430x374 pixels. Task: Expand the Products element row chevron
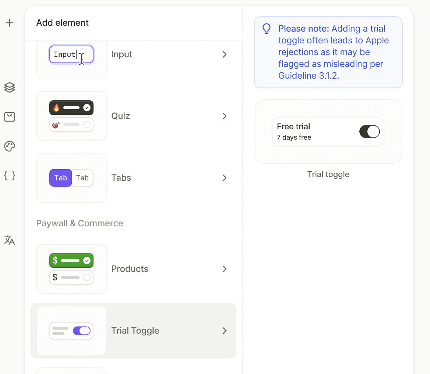tap(225, 269)
